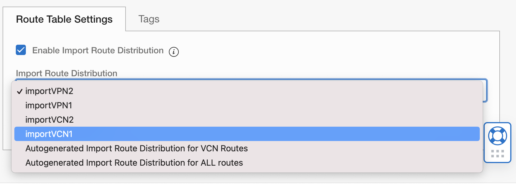Image resolution: width=516 pixels, height=184 pixels.
Task: Choose the importVPN1 option
Action: [x=49, y=105]
